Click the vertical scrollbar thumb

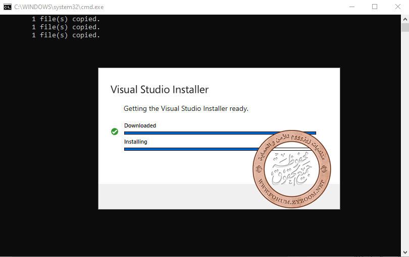[x=405, y=27]
